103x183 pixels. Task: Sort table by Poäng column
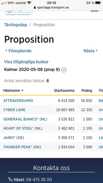87,90
